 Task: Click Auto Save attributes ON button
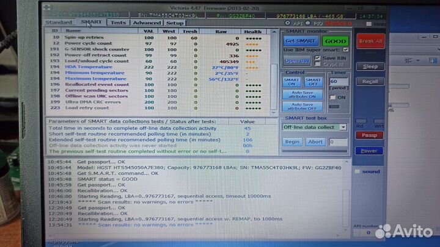coord(302,95)
